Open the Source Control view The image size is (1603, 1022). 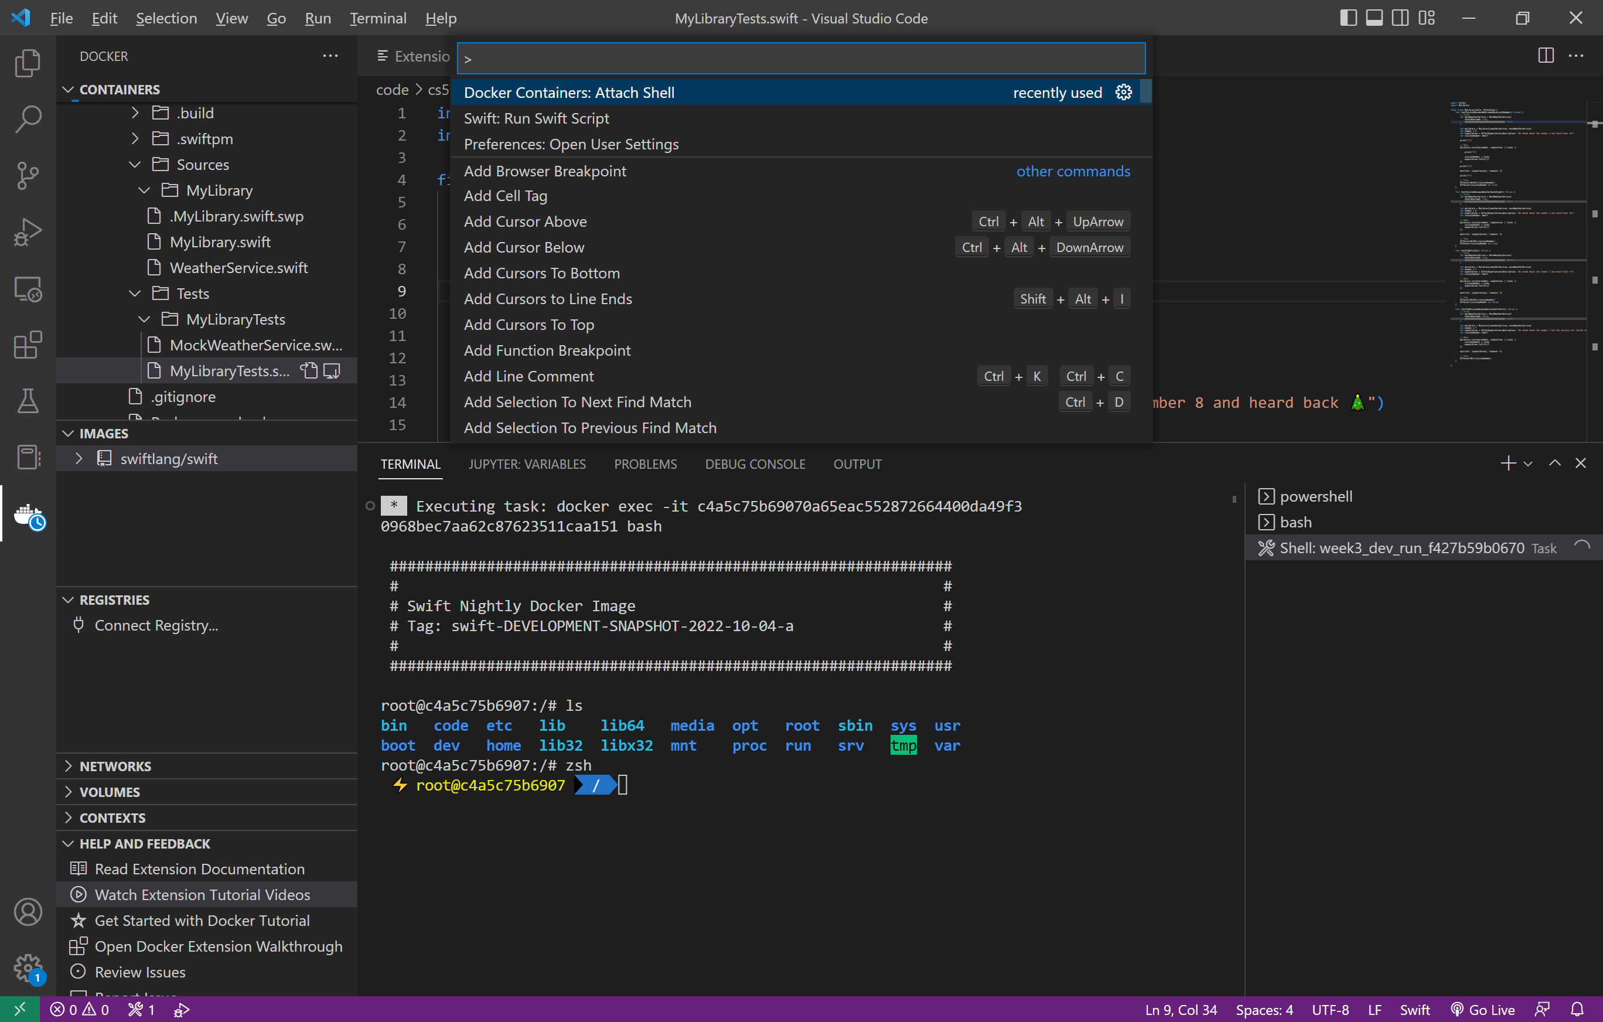pyautogui.click(x=28, y=175)
